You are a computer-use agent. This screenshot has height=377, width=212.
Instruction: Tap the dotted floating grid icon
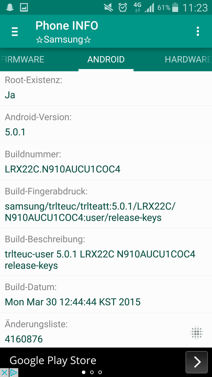pos(197,333)
